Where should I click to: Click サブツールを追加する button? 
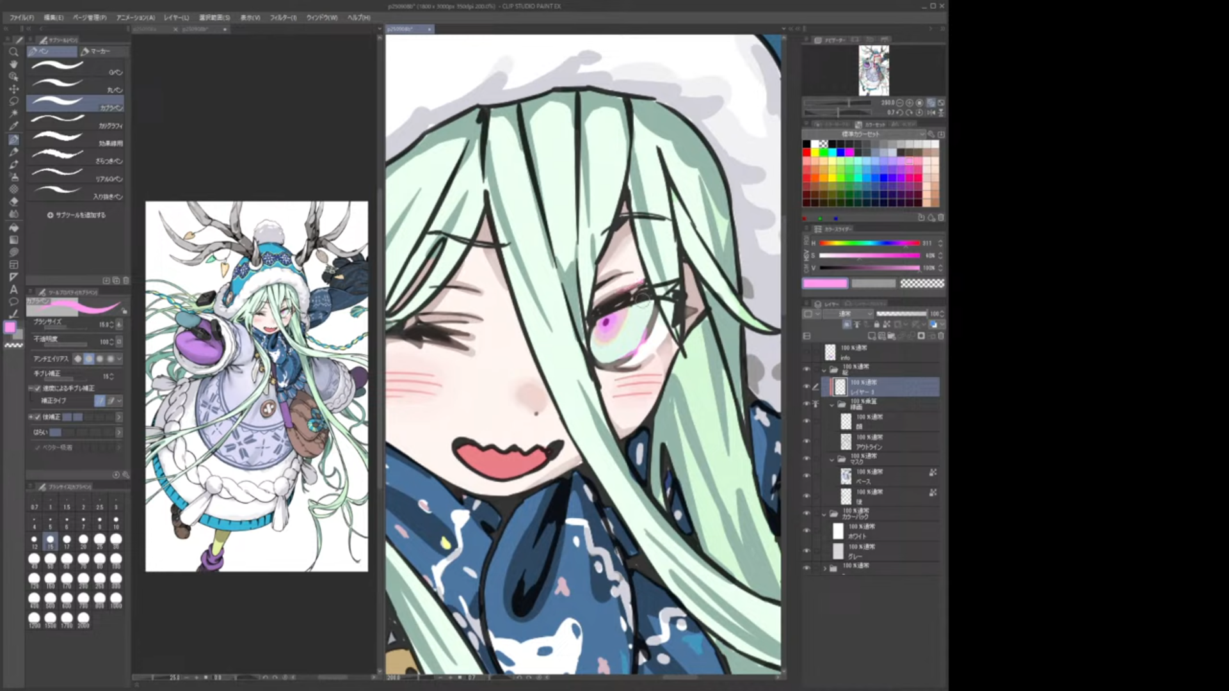76,215
